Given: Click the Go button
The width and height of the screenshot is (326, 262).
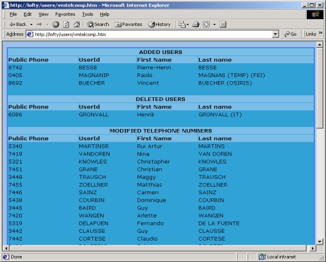Looking at the screenshot, I should pyautogui.click(x=290, y=34).
